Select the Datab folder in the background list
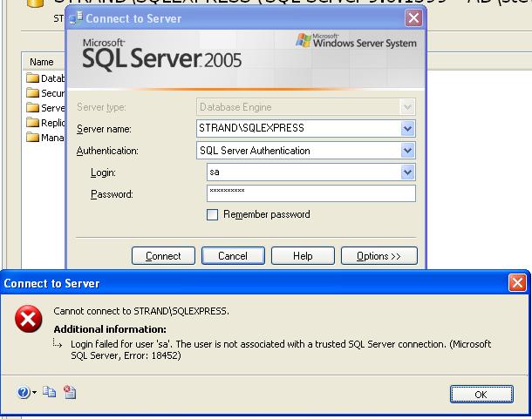 [x=45, y=78]
